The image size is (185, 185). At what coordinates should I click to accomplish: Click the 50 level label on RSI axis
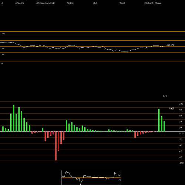[x=3, y=48]
